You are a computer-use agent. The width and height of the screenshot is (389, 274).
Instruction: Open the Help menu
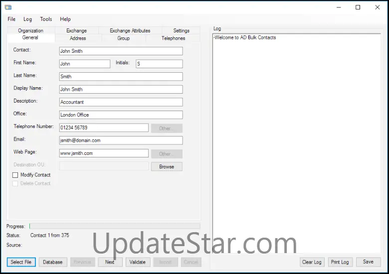tap(65, 19)
